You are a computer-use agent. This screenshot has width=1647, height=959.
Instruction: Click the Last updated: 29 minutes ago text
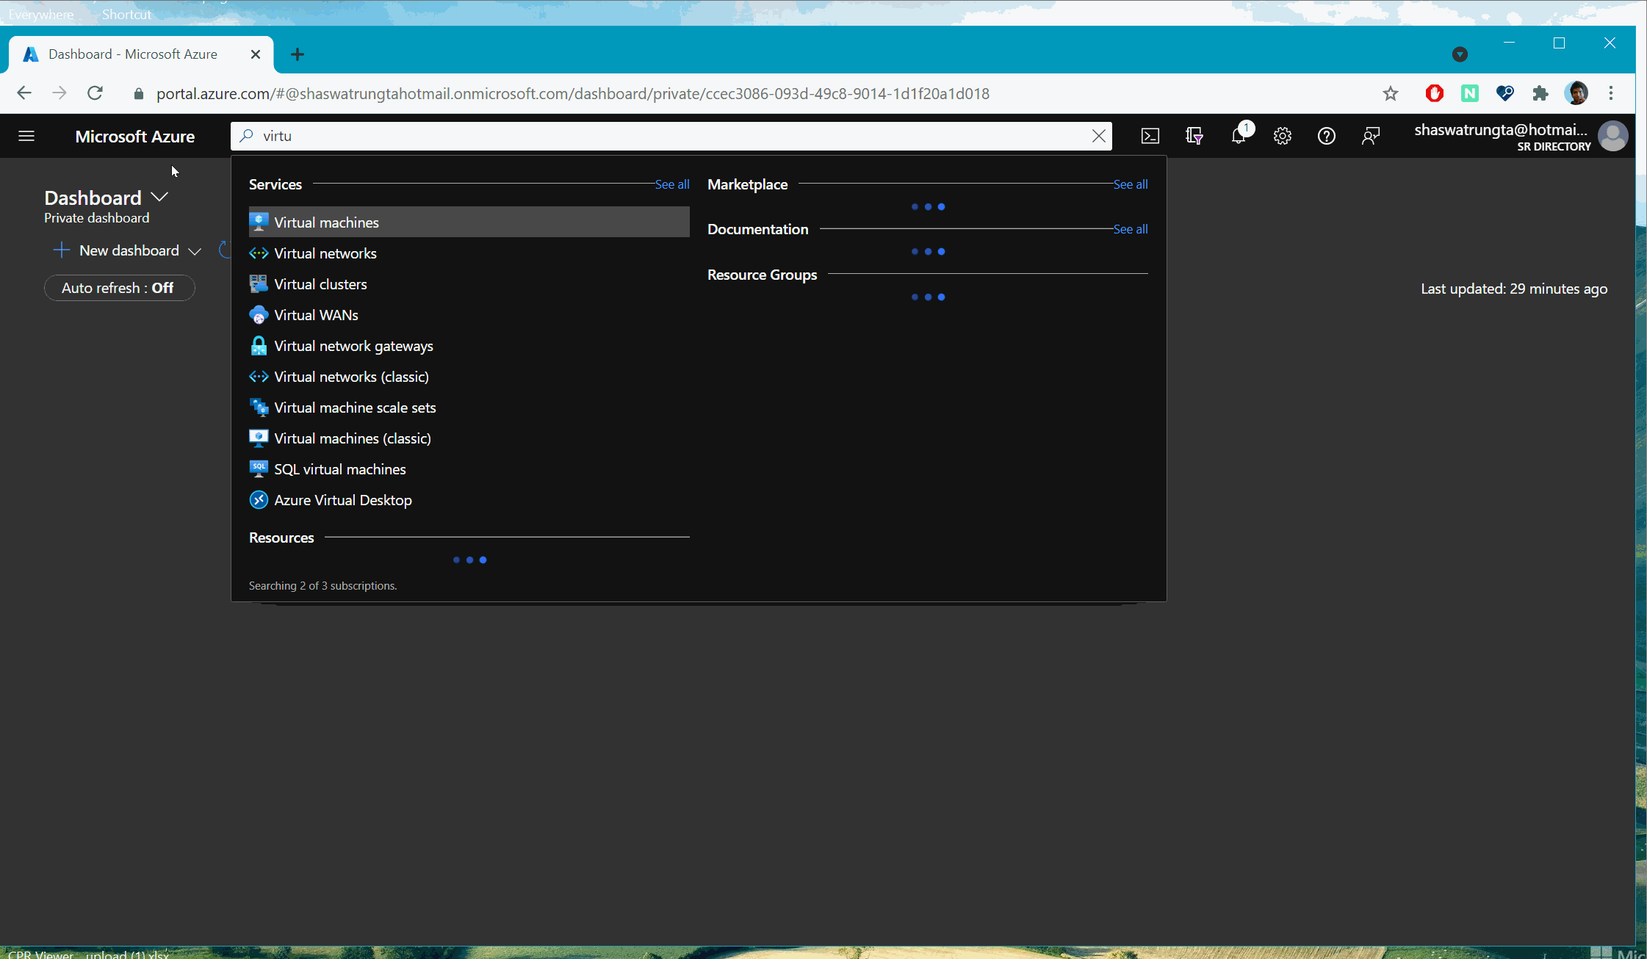tap(1514, 289)
